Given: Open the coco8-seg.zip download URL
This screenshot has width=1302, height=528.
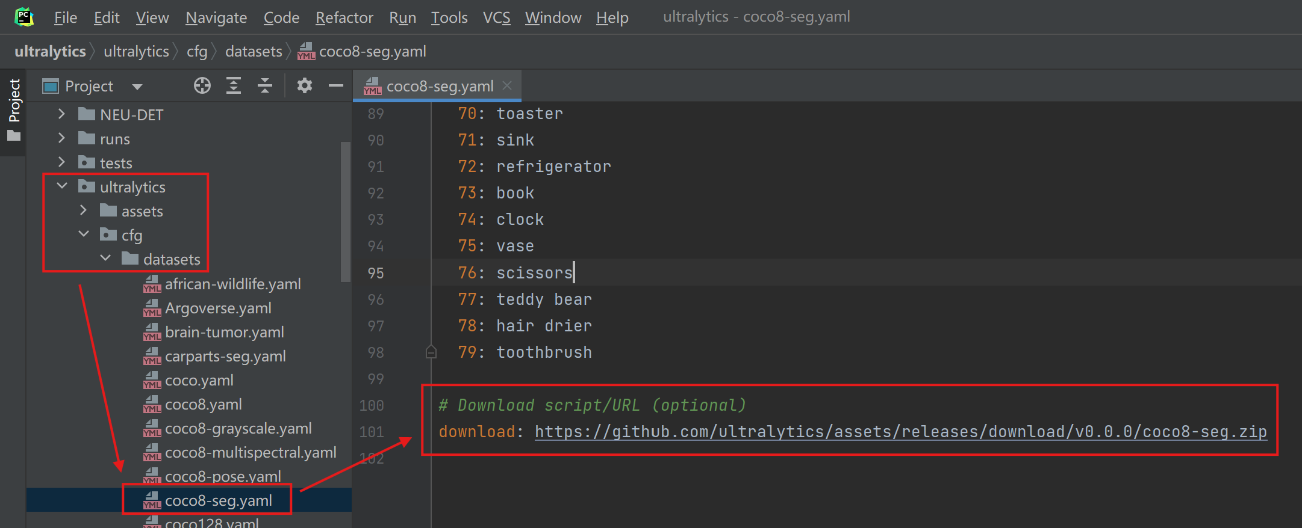Looking at the screenshot, I should 901,432.
